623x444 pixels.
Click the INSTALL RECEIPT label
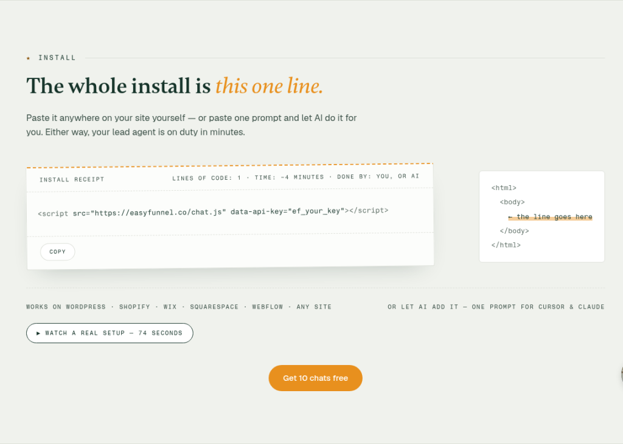click(72, 179)
